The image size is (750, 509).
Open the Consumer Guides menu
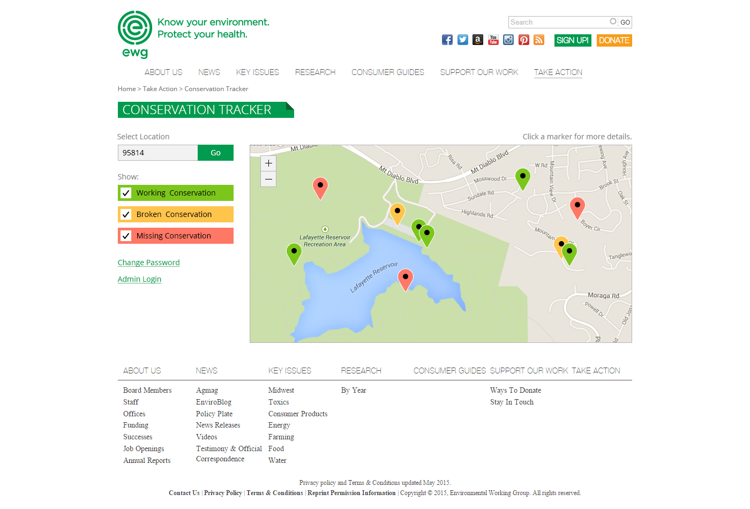click(x=387, y=72)
